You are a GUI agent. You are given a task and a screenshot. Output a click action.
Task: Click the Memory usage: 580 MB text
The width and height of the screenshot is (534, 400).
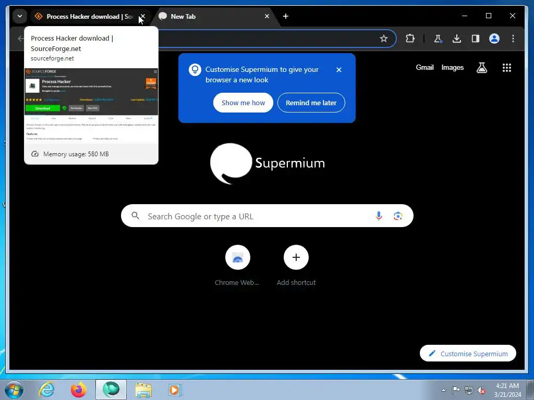[x=76, y=154]
